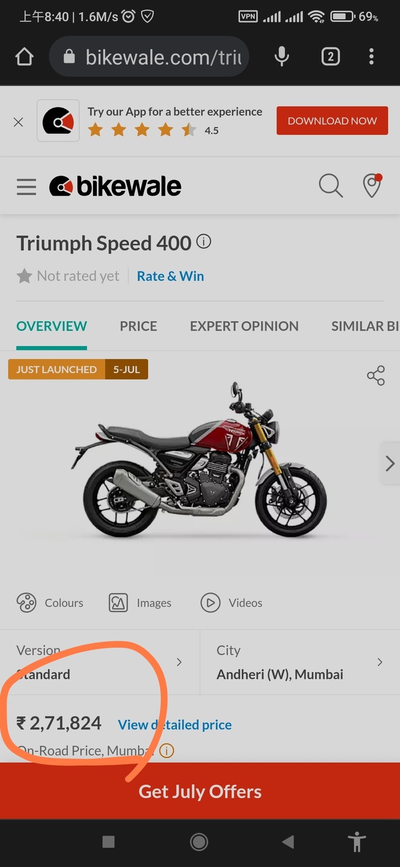Switch to the EXPERT OPINION tab
Image resolution: width=400 pixels, height=867 pixels.
[244, 326]
